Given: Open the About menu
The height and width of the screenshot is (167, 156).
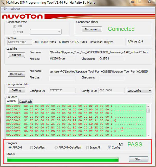Looking at the screenshot, I should pyautogui.click(x=16, y=9).
